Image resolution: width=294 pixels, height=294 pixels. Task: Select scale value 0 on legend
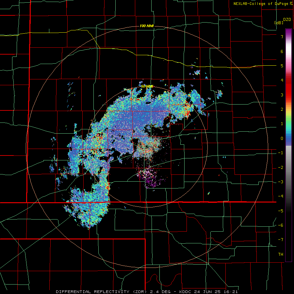click(282, 139)
